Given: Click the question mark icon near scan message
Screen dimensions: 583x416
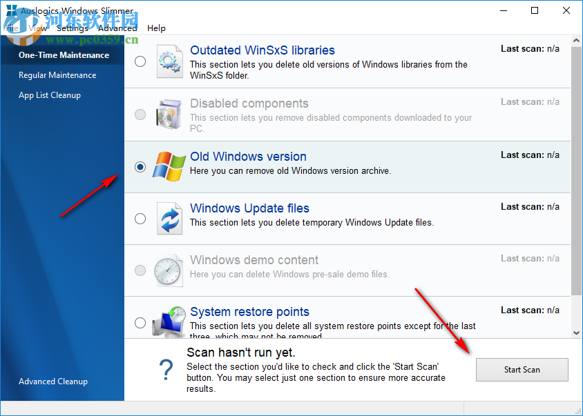Looking at the screenshot, I should [166, 370].
